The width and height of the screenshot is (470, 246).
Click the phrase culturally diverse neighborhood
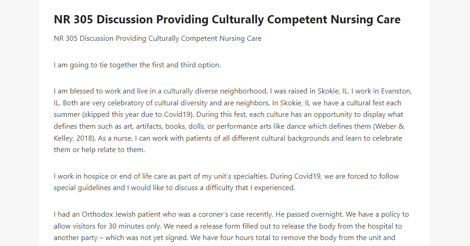point(216,91)
